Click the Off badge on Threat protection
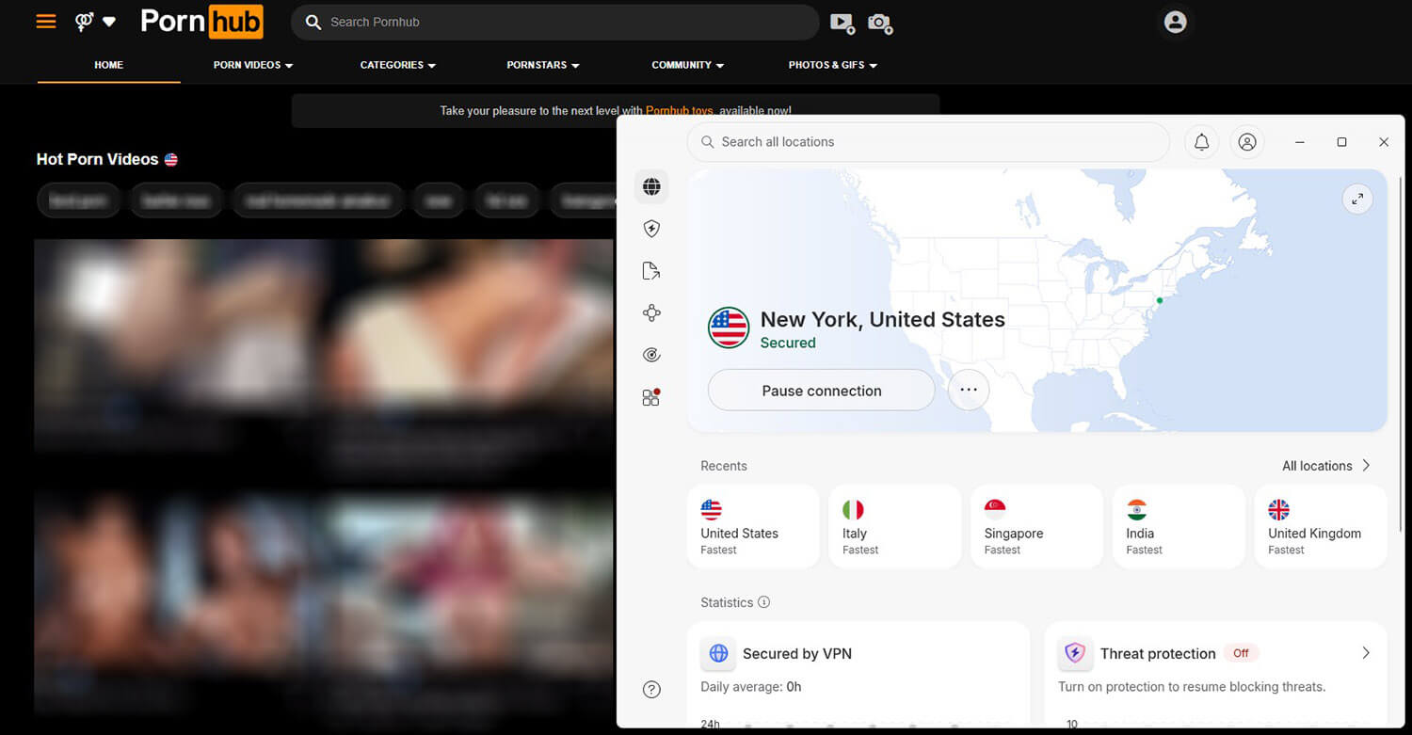This screenshot has height=735, width=1412. point(1242,653)
